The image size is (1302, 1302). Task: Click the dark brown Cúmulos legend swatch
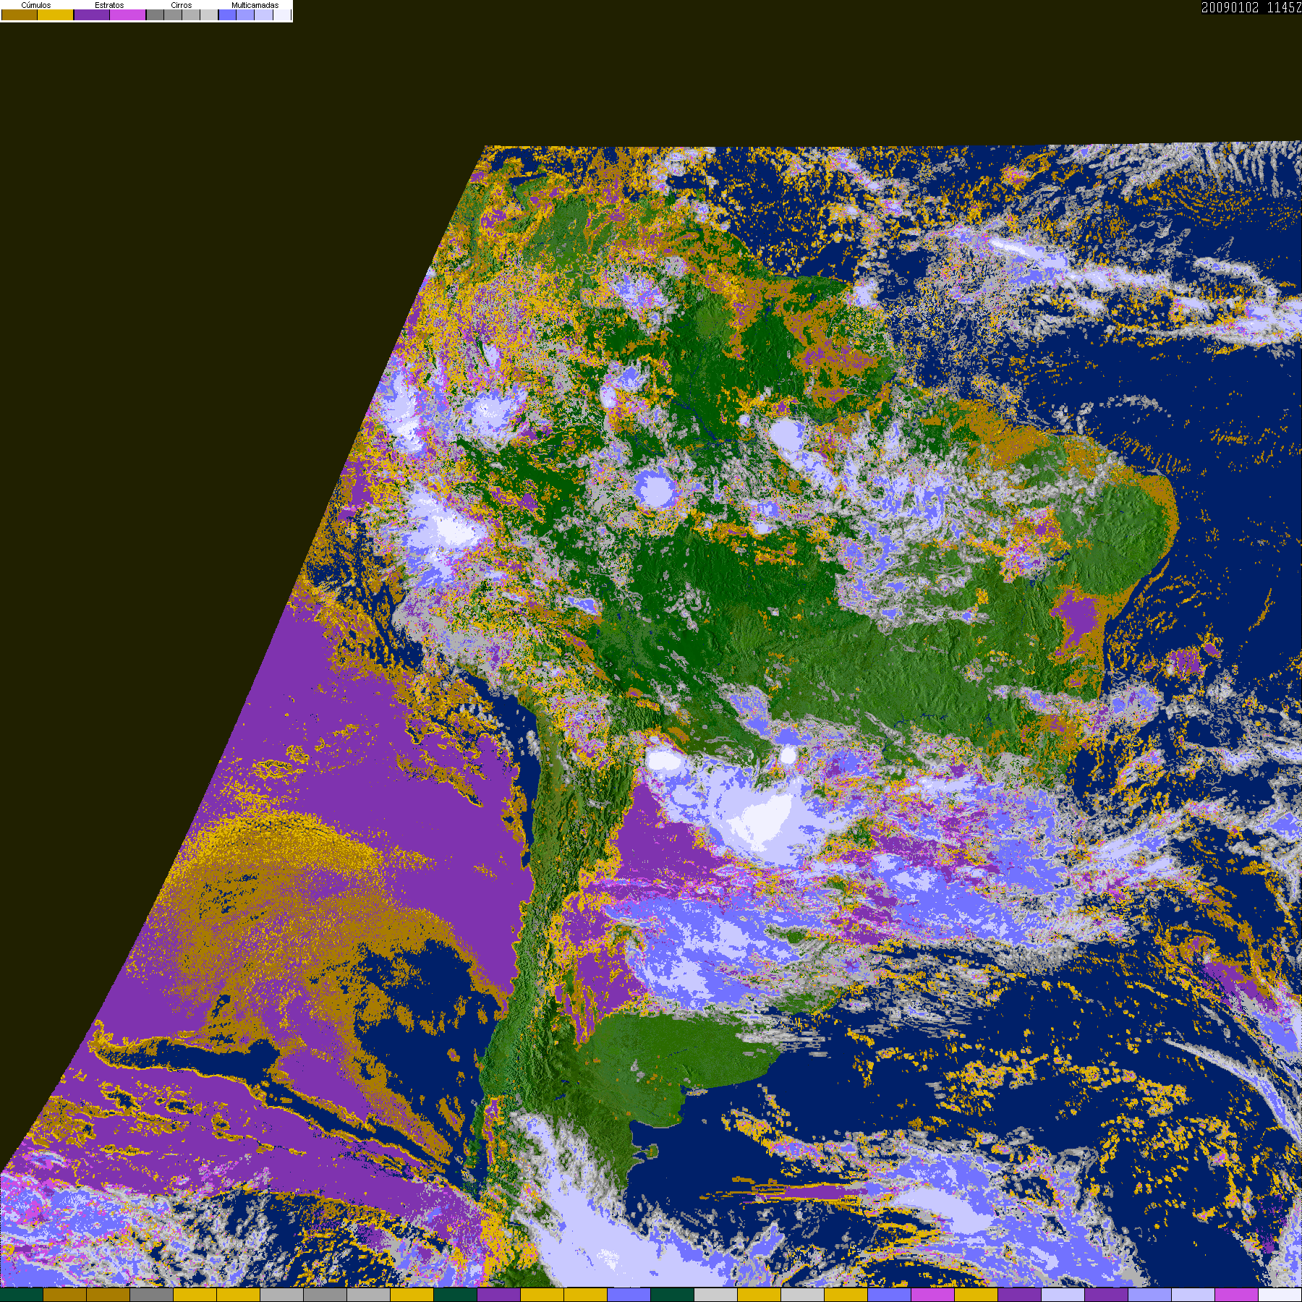[x=20, y=15]
